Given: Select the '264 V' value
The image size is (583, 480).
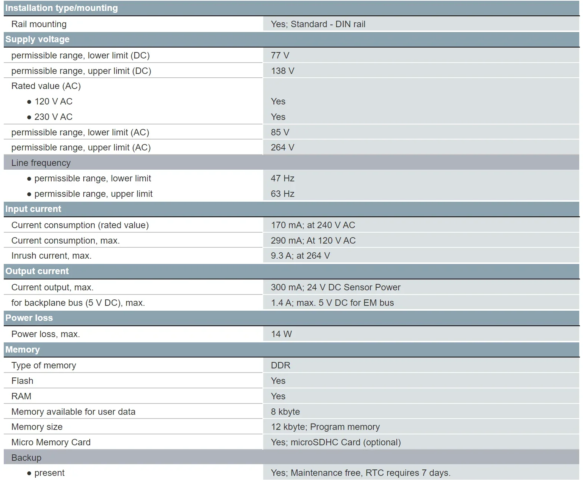Looking at the screenshot, I should tap(282, 147).
